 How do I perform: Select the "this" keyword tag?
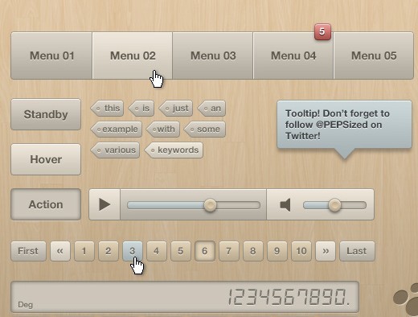point(107,109)
